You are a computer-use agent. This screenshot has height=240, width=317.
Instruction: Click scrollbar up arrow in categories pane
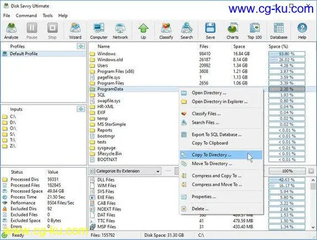(313, 180)
